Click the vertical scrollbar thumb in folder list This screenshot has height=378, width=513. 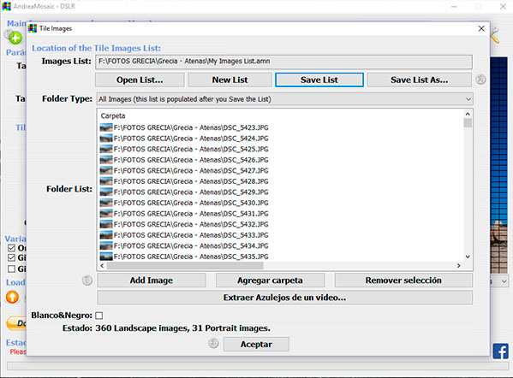coord(468,123)
